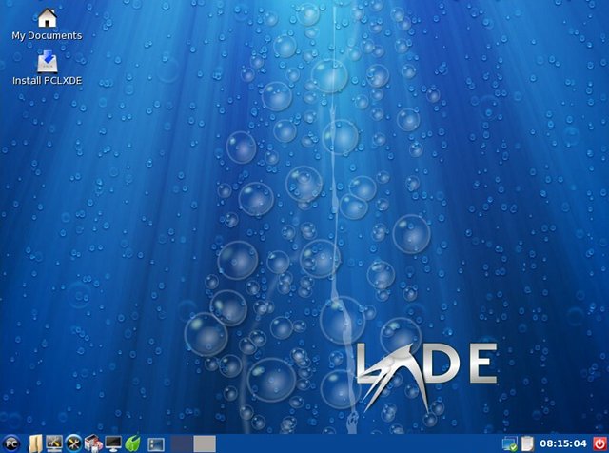
Task: Open the round wrench and screwdriver icon
Action: (73, 443)
